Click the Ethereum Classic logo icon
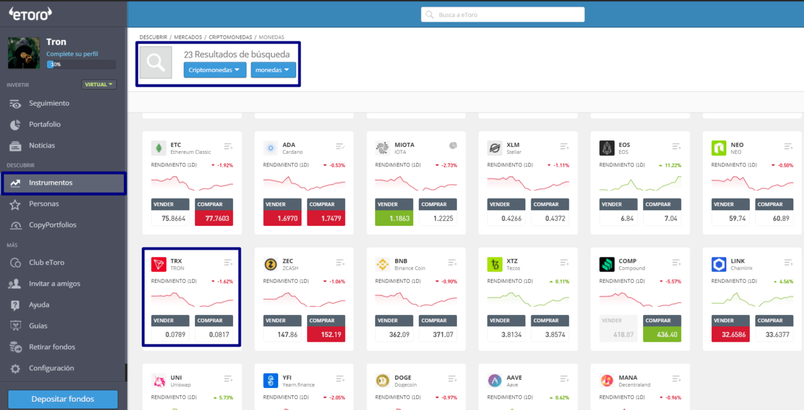The image size is (804, 410). (x=159, y=148)
